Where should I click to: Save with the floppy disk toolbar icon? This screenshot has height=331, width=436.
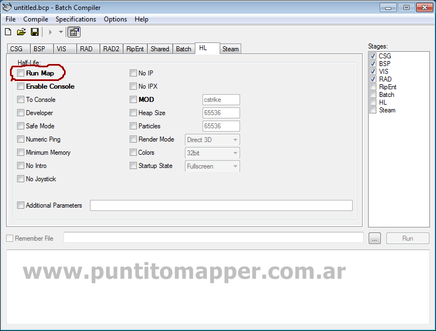click(35, 32)
